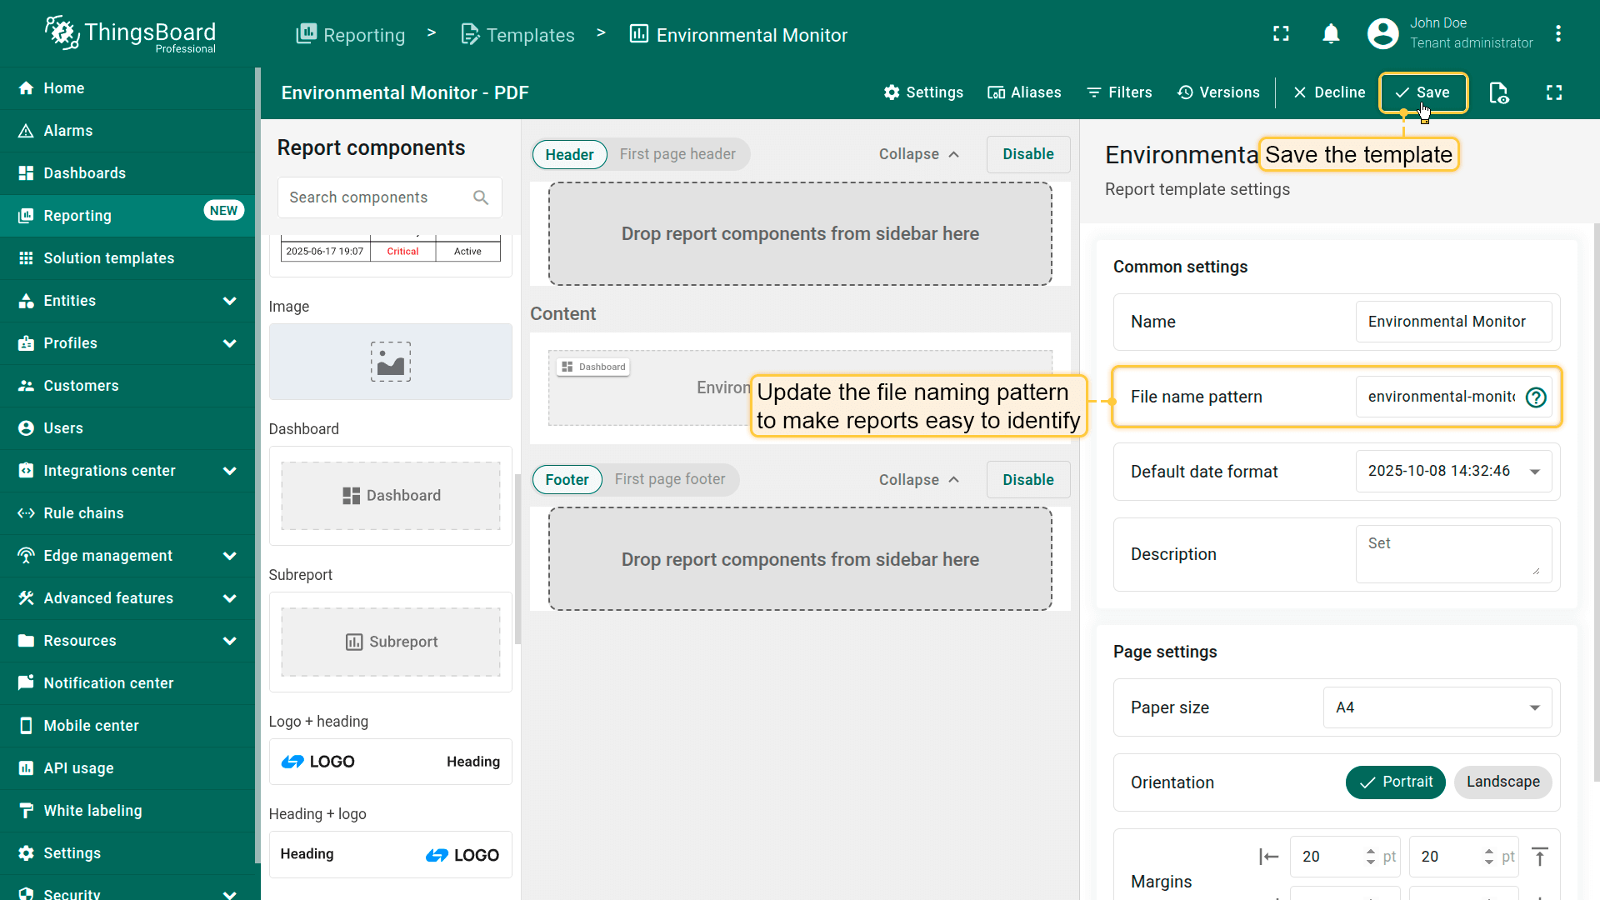This screenshot has width=1600, height=900.
Task: Open Default date format dropdown
Action: 1453,472
